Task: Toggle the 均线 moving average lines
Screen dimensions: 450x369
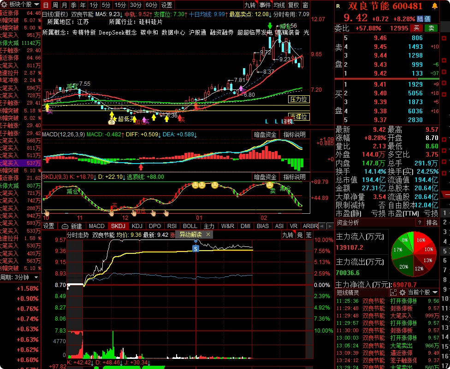Action: tap(279, 5)
